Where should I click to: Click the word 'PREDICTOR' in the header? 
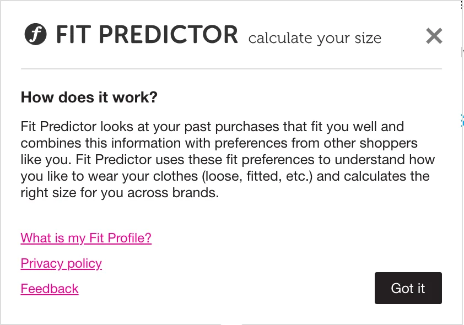coord(168,34)
